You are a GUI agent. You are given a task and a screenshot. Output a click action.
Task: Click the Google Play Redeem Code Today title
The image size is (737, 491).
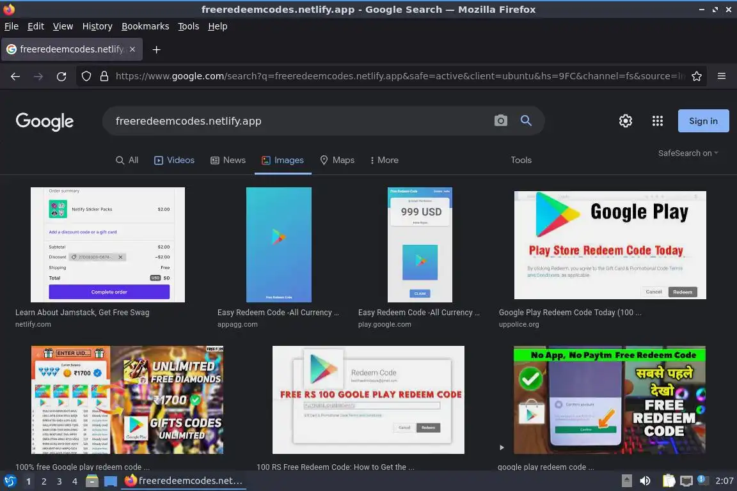[570, 313]
